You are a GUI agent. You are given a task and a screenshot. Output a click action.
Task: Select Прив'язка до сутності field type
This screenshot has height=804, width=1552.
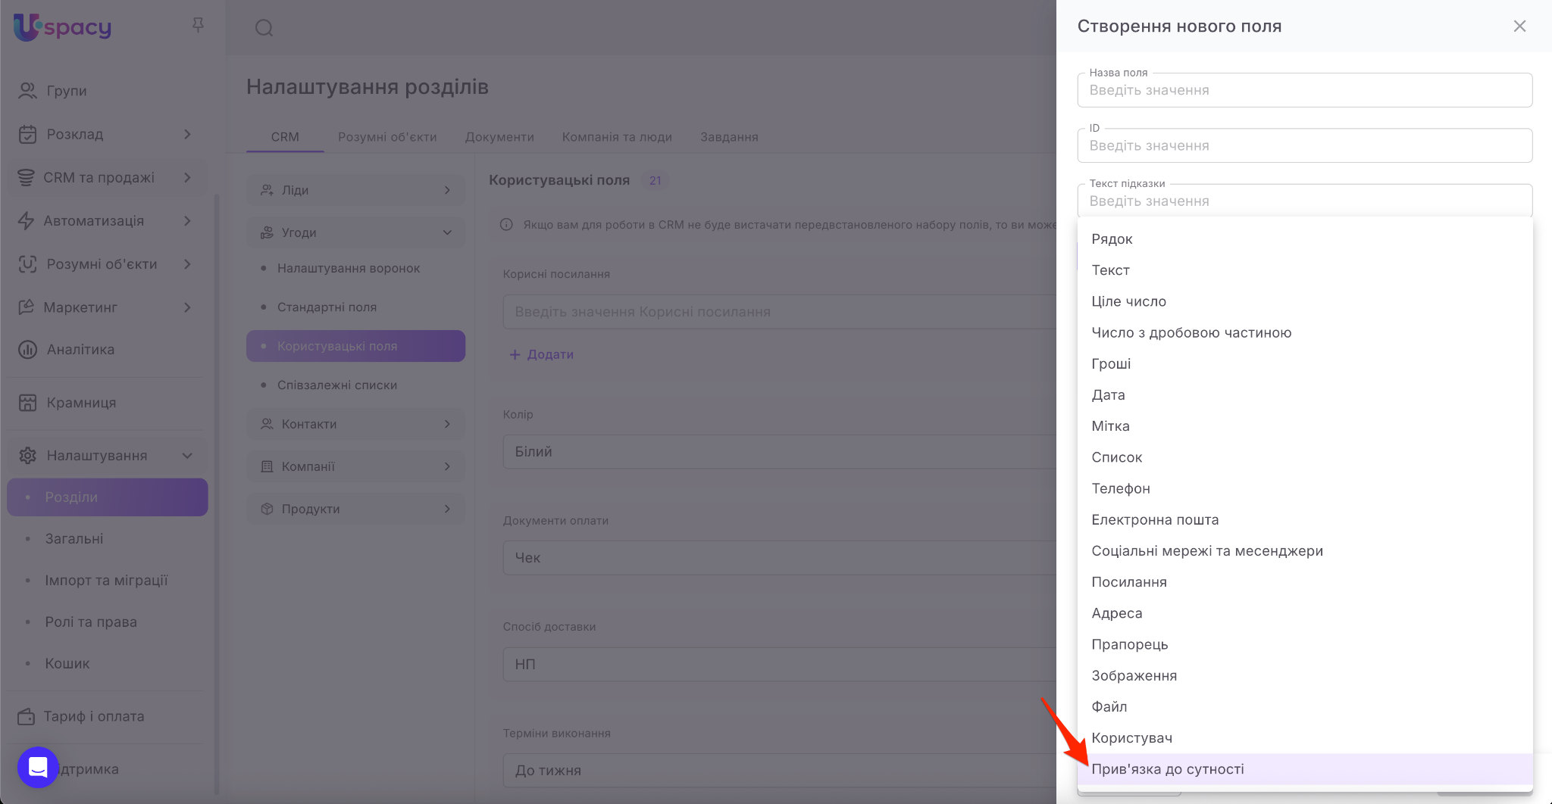pos(1167,769)
